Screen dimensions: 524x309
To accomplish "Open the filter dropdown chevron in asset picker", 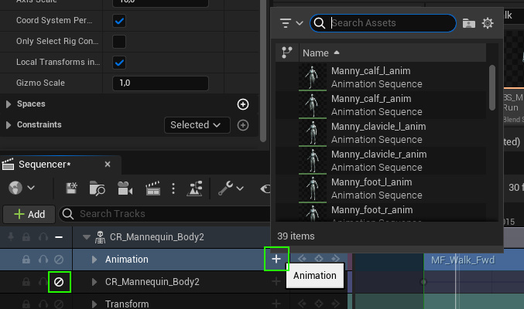I will pos(300,23).
